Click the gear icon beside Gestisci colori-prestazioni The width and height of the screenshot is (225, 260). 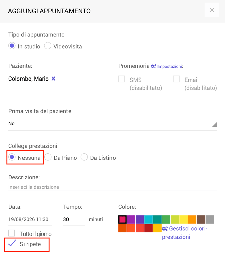165,229
